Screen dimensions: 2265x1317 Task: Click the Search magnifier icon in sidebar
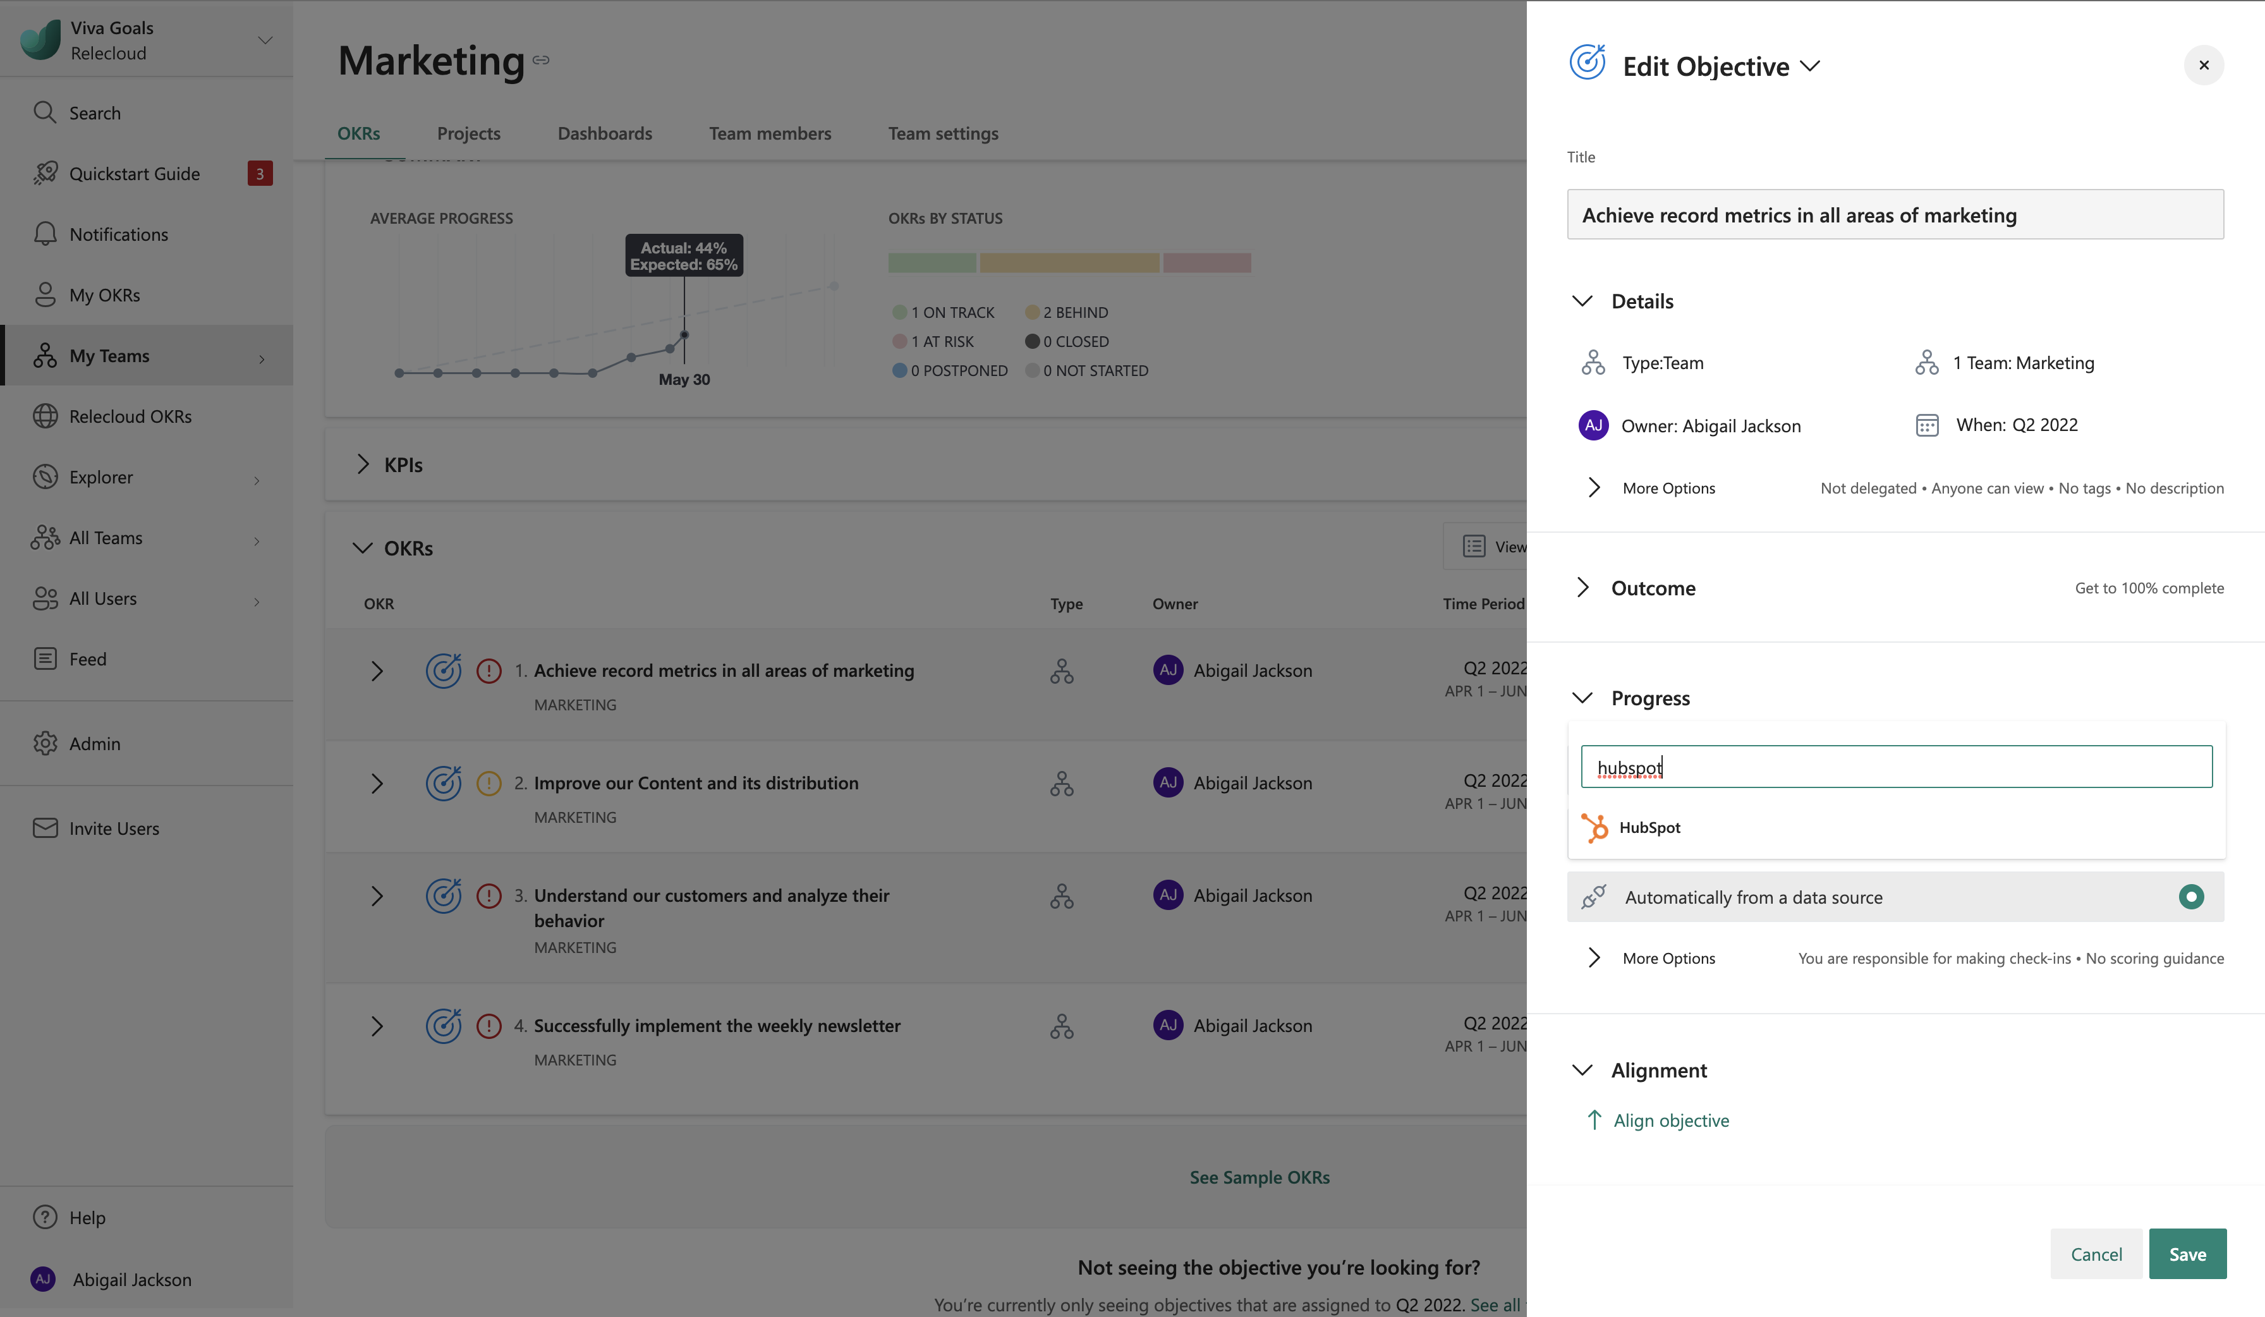(45, 112)
